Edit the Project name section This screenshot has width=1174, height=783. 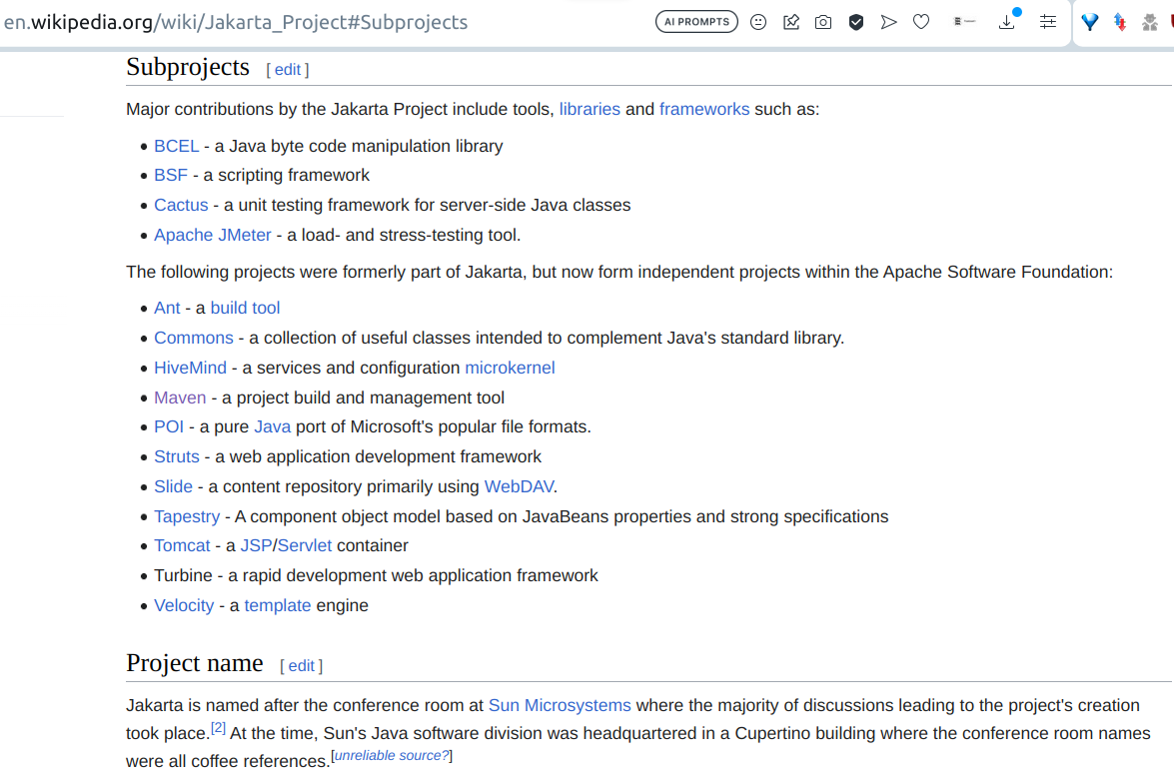click(301, 665)
